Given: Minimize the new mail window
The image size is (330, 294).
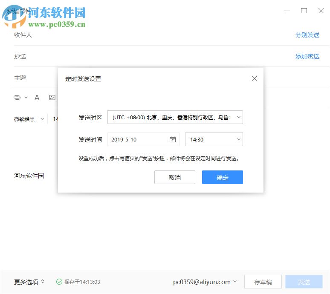Looking at the screenshot, I should (287, 11).
